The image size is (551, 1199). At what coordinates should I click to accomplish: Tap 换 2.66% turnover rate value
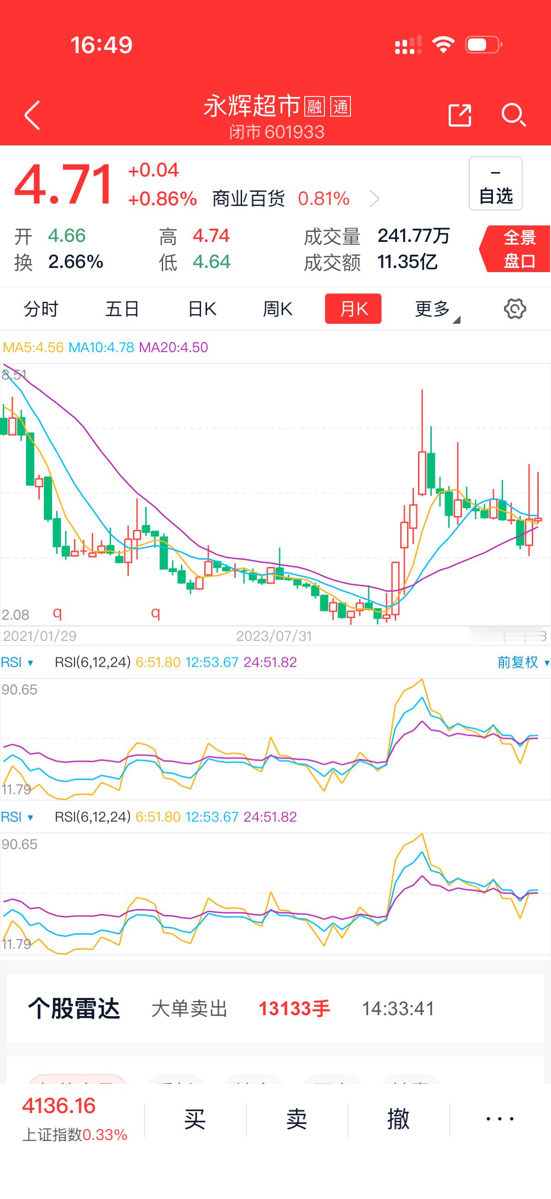point(76,262)
